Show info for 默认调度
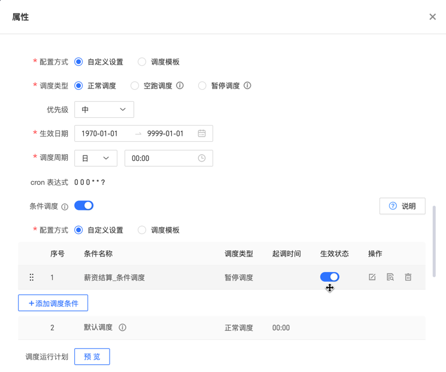Viewport: 446px width, 372px height. click(x=123, y=327)
